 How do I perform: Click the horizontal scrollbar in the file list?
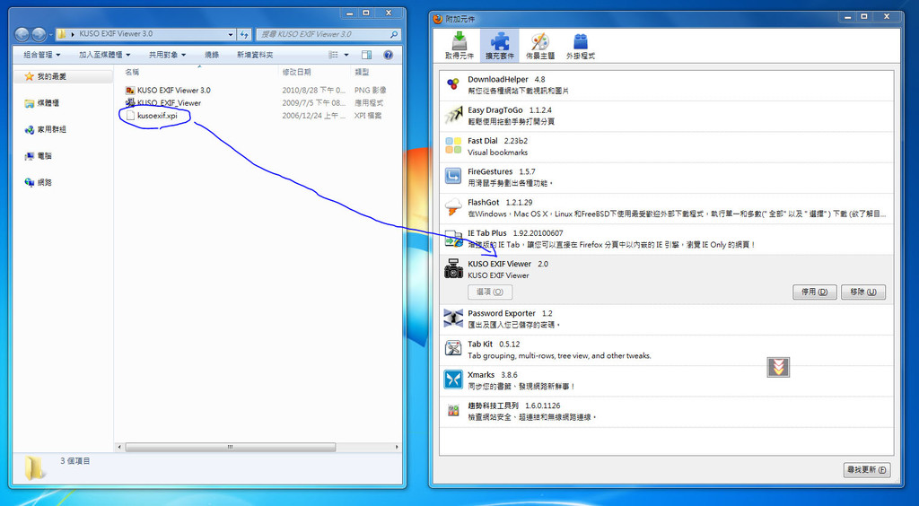coord(231,447)
